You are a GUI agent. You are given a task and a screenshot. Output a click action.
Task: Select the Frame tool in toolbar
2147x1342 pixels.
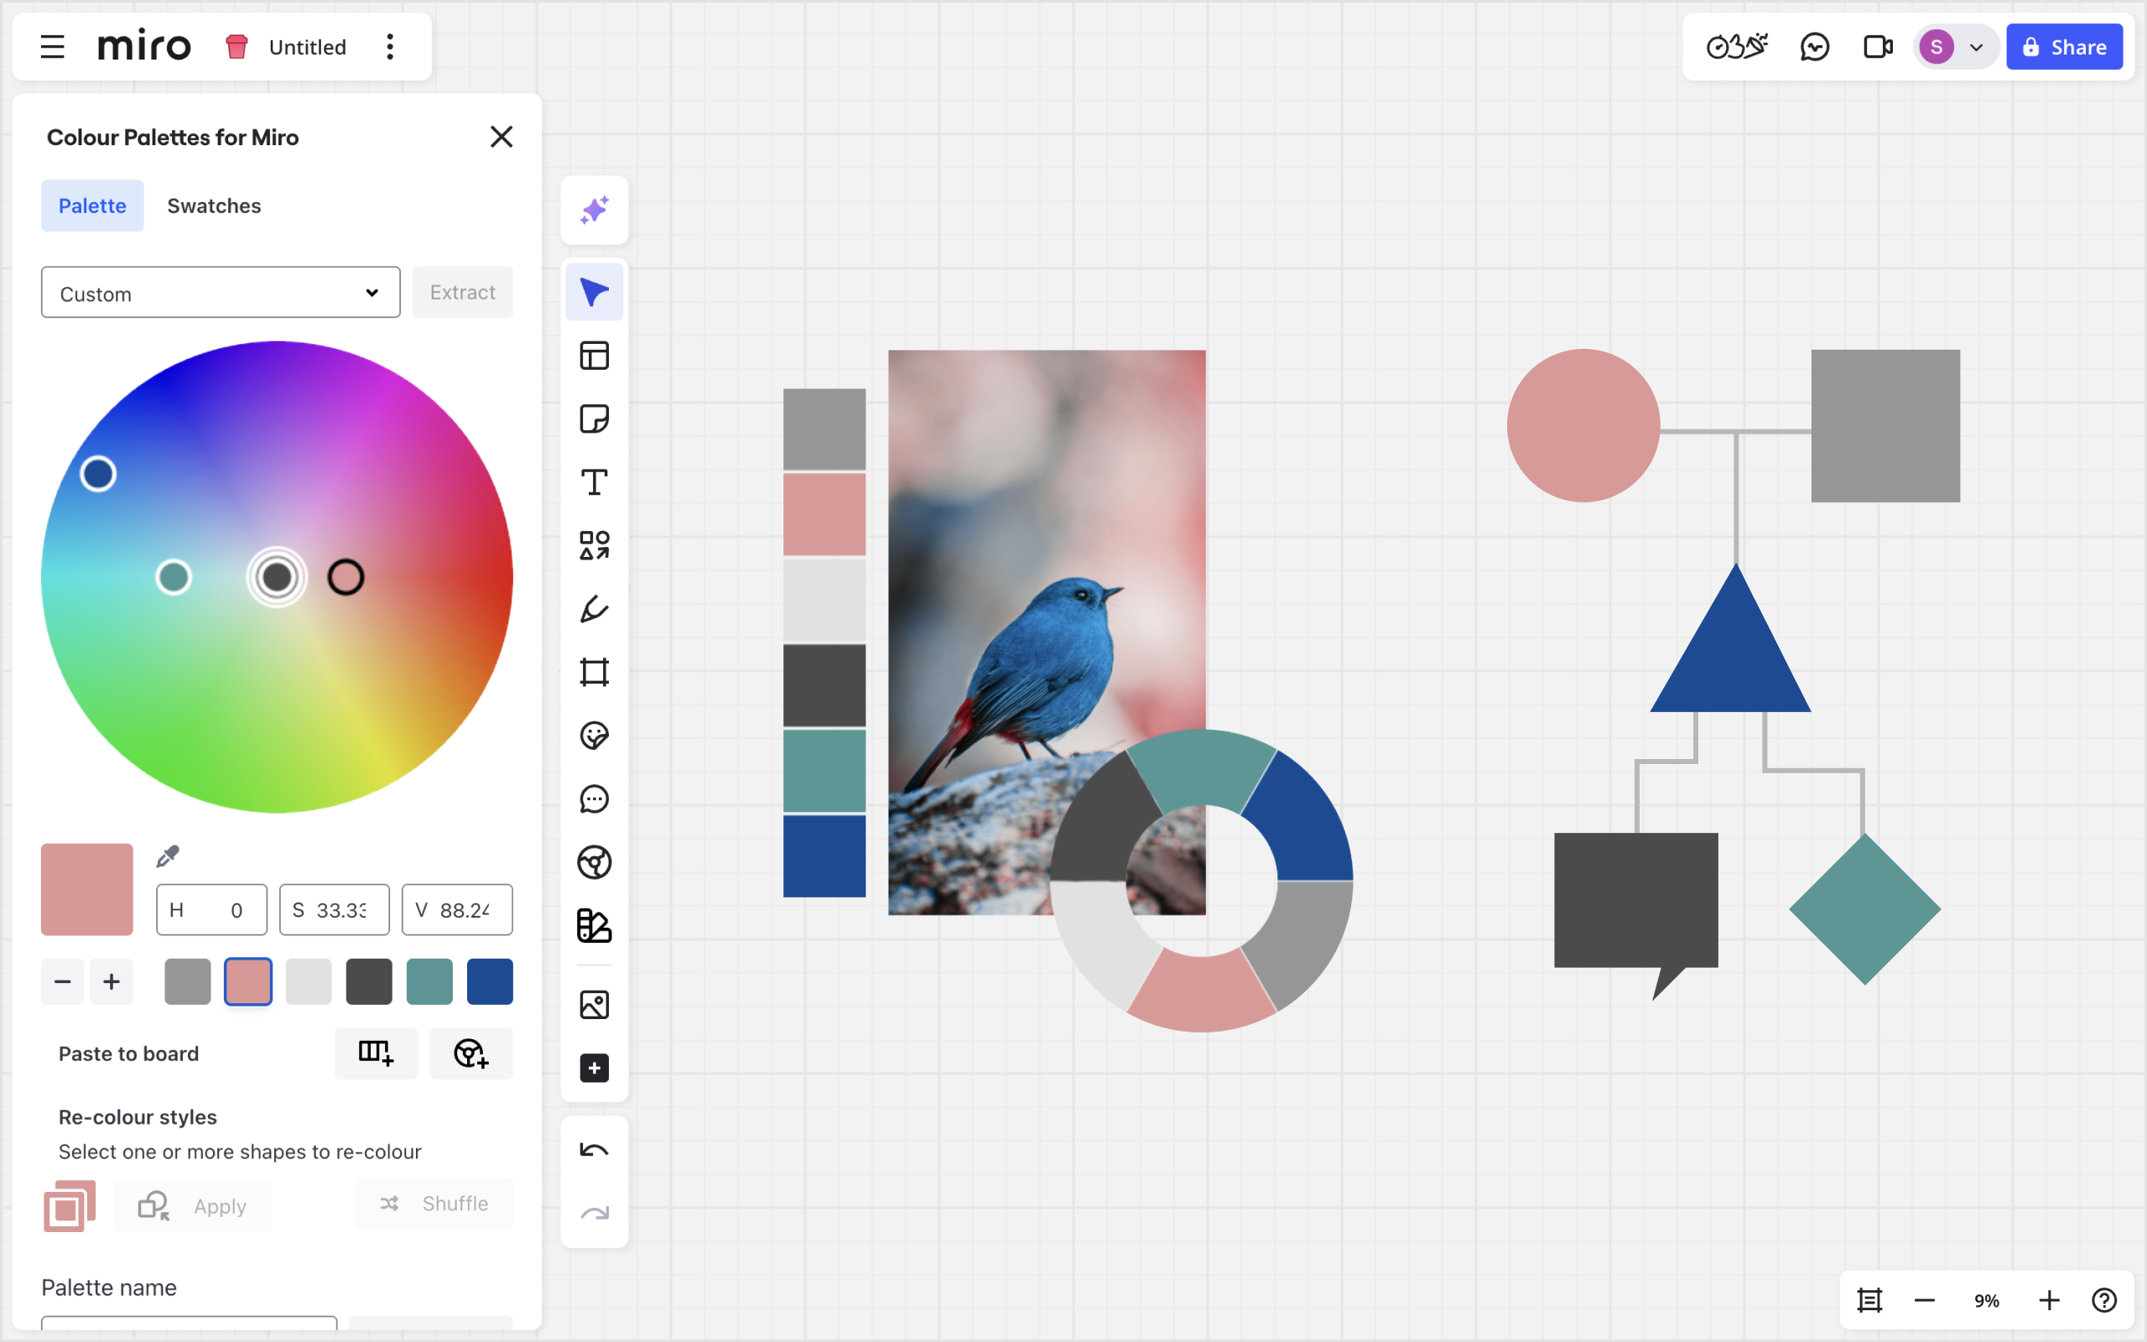coord(594,672)
